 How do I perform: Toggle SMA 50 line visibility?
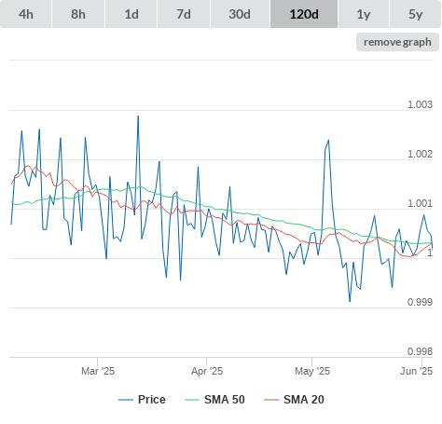click(x=214, y=400)
